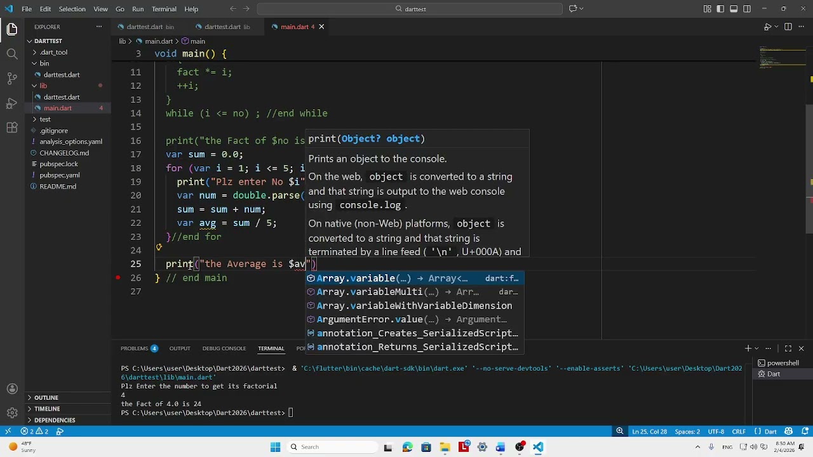Click the Copilot status icon in status bar
Image resolution: width=813 pixels, height=457 pixels.
tap(788, 432)
